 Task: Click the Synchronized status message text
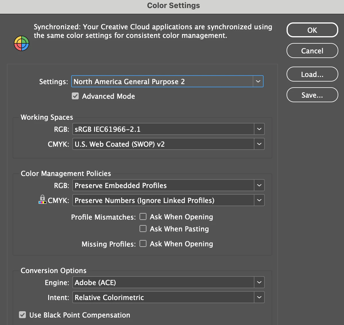[153, 31]
